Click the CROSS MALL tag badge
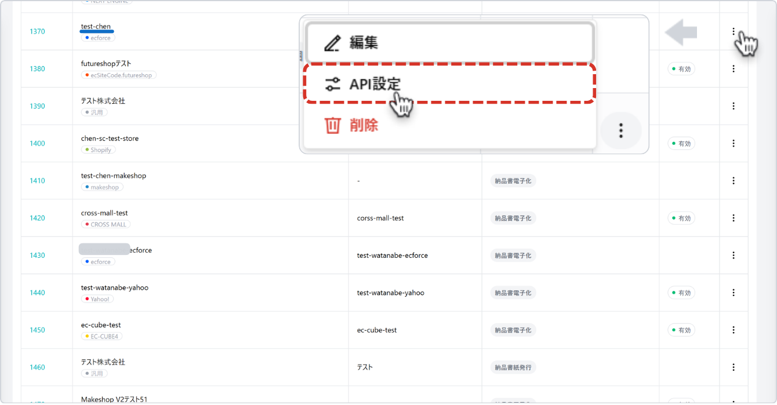Screen dimensions: 777x405 [106, 224]
